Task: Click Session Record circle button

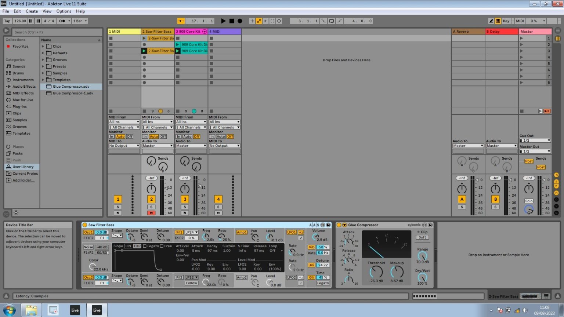Action: [x=279, y=21]
